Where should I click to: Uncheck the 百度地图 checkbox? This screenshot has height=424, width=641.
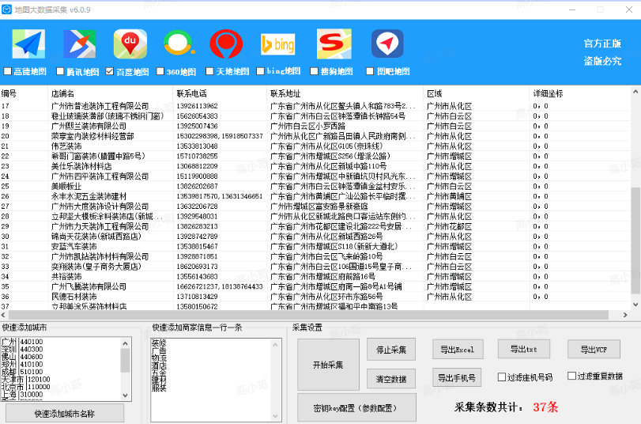coord(110,71)
